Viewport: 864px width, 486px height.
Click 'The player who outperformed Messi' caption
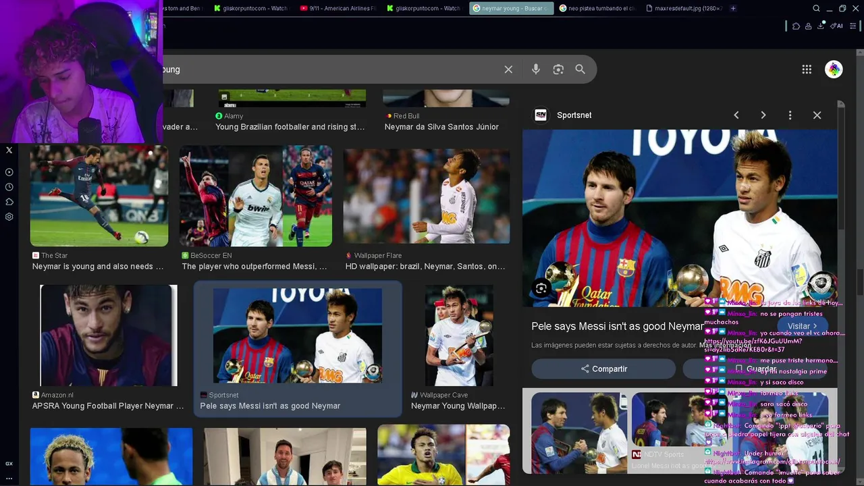(x=254, y=267)
